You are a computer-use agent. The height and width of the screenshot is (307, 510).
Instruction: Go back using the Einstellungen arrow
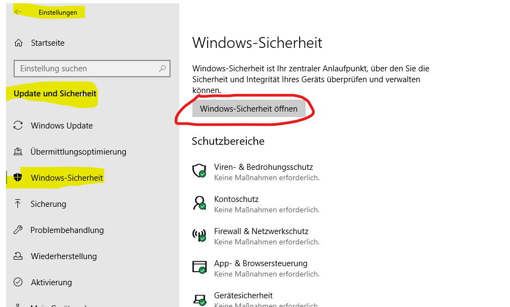[17, 12]
